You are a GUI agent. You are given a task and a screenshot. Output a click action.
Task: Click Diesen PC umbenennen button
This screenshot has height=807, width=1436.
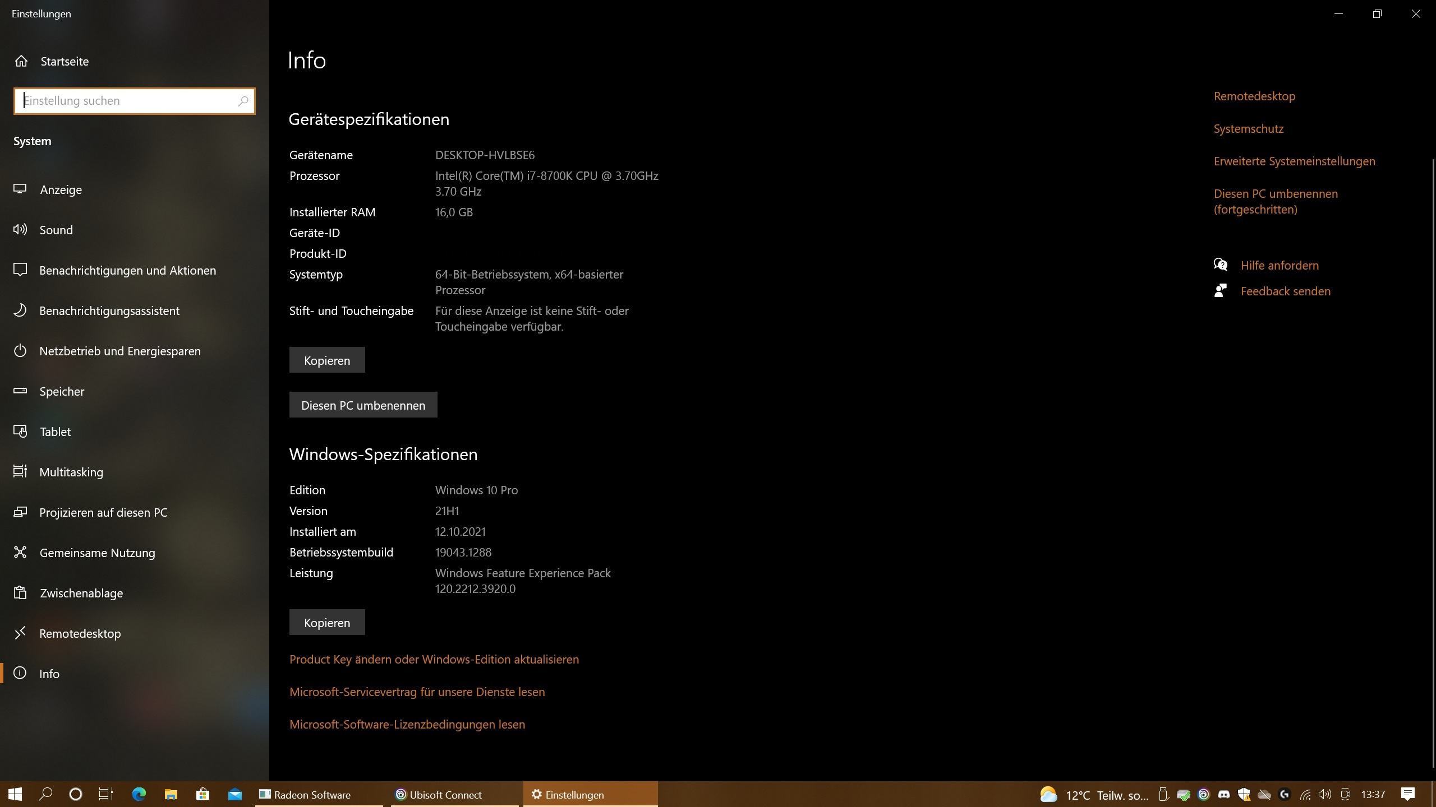pyautogui.click(x=363, y=405)
